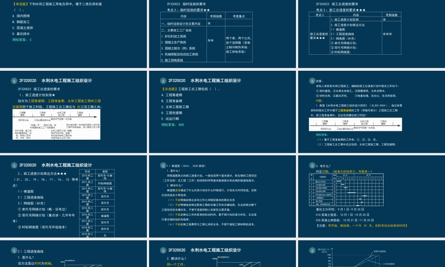Click the logo on the 施工进度计划表达方法 slide

pyautogui.click(x=13, y=165)
